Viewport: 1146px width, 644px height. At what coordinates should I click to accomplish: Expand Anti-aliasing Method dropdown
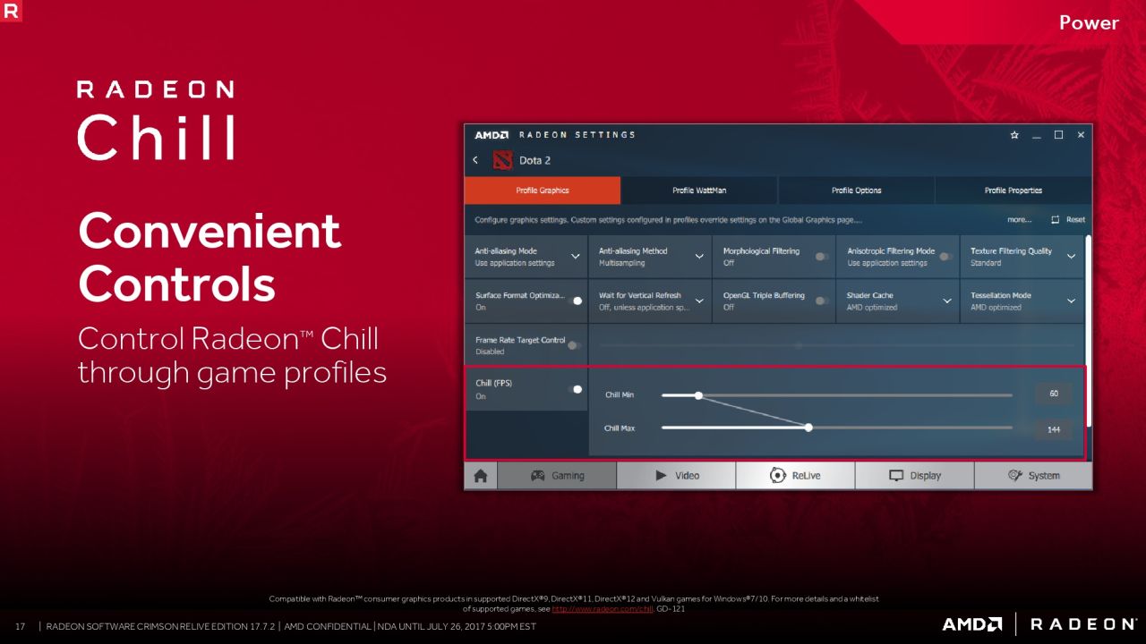pos(699,257)
